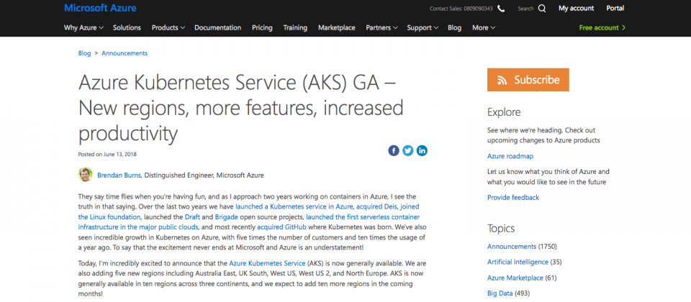Expand the Products menu

(x=168, y=28)
